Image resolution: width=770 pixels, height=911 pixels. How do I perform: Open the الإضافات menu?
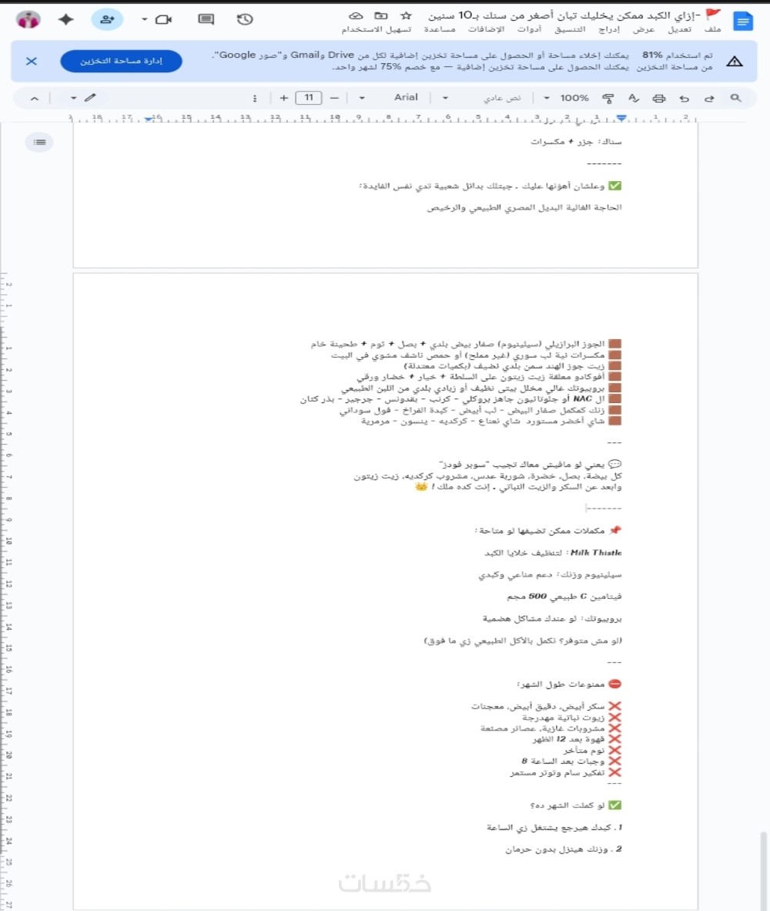tap(486, 29)
